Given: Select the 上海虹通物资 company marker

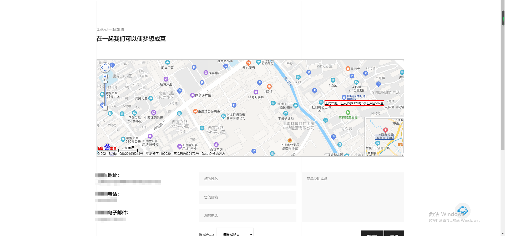Looking at the screenshot, I should click(x=224, y=116).
